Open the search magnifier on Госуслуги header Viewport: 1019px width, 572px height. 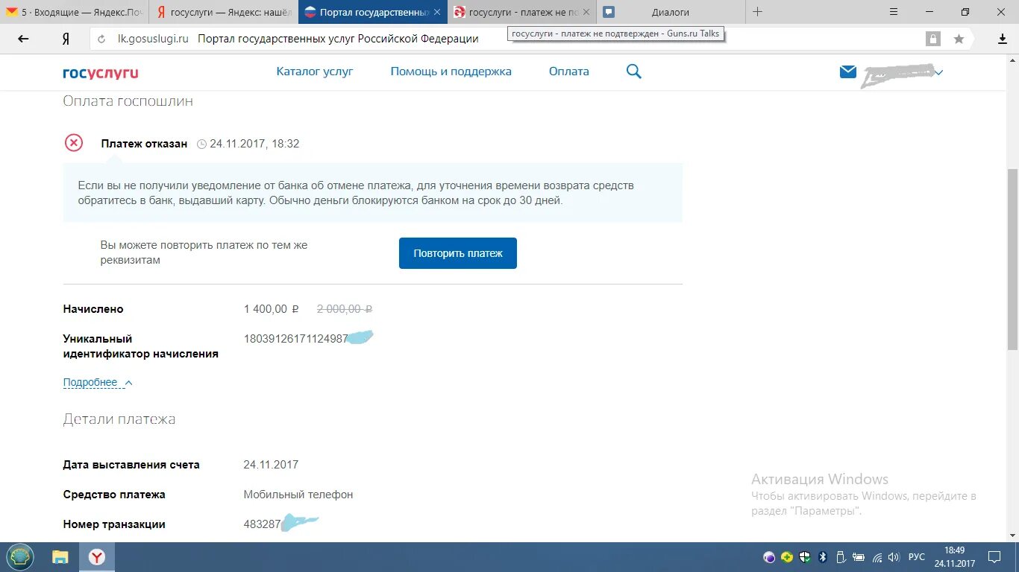pyautogui.click(x=634, y=71)
